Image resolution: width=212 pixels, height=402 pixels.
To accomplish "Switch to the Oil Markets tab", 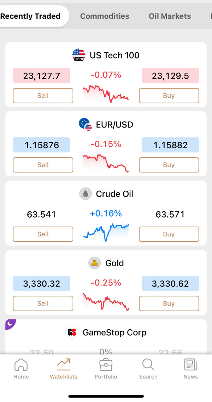I will point(170,16).
